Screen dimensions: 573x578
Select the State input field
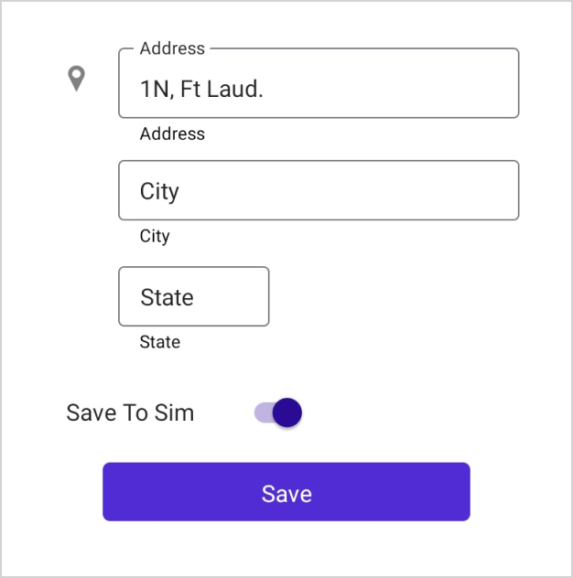[194, 296]
